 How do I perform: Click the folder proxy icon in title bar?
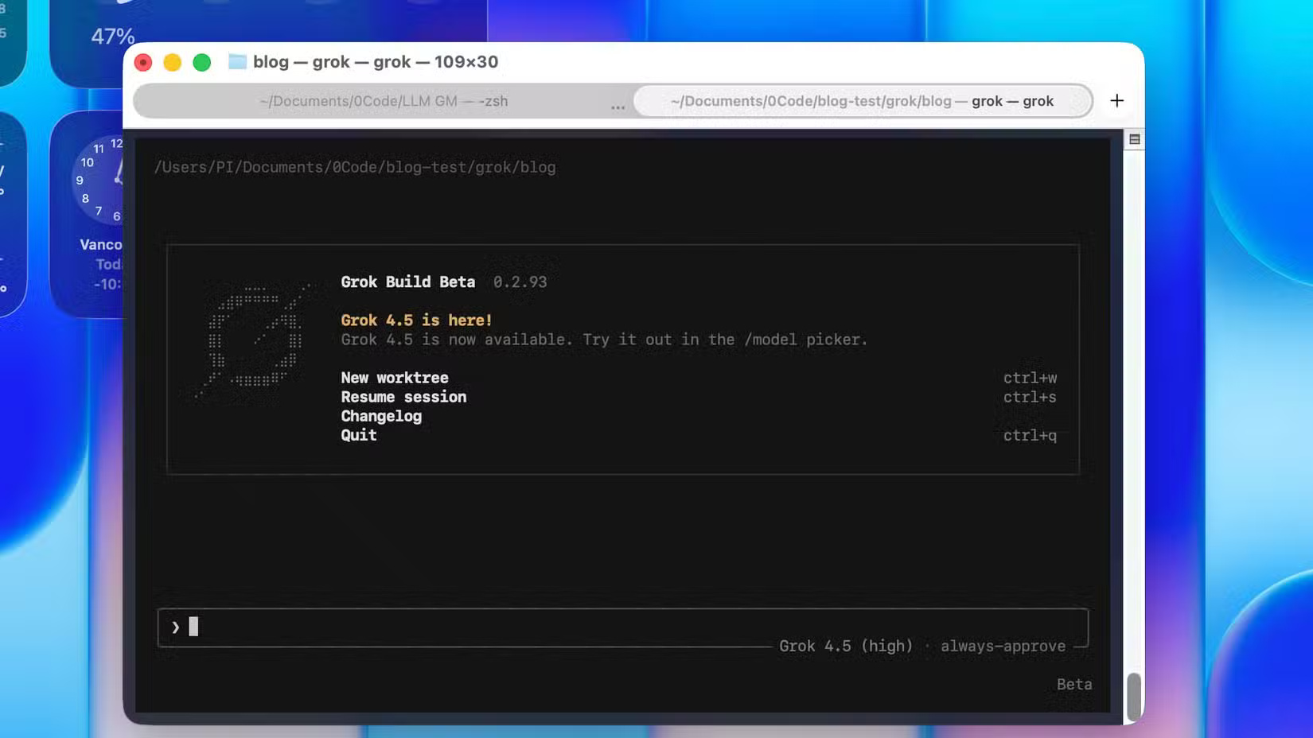click(237, 61)
